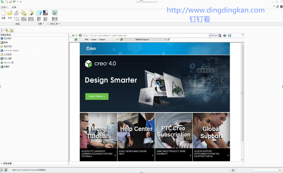Click the green Learn More button
283x173 pixels.
tap(97, 96)
